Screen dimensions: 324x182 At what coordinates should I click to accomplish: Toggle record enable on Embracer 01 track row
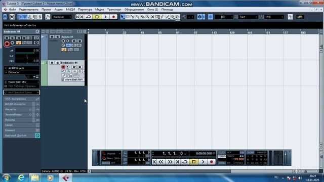(63, 67)
